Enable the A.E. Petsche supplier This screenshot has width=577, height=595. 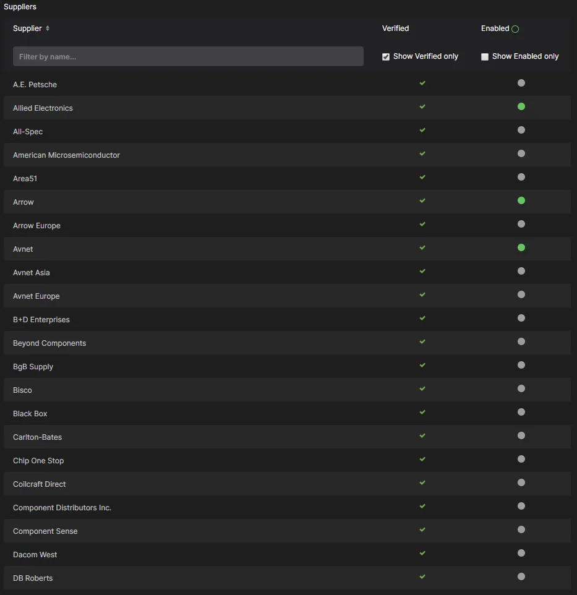coord(521,83)
